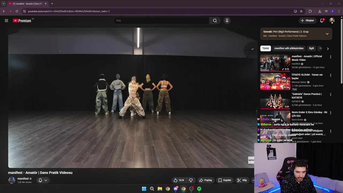Expand notification preference dropdown arrow

tap(46, 180)
